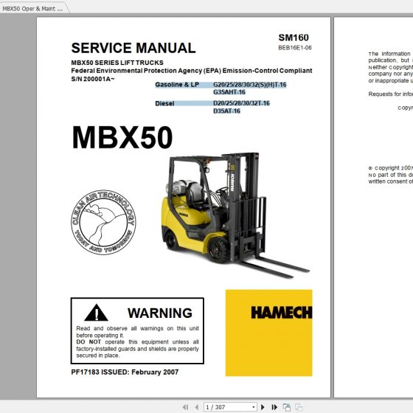Go to the first page
413x413 pixels.
pyautogui.click(x=185, y=407)
